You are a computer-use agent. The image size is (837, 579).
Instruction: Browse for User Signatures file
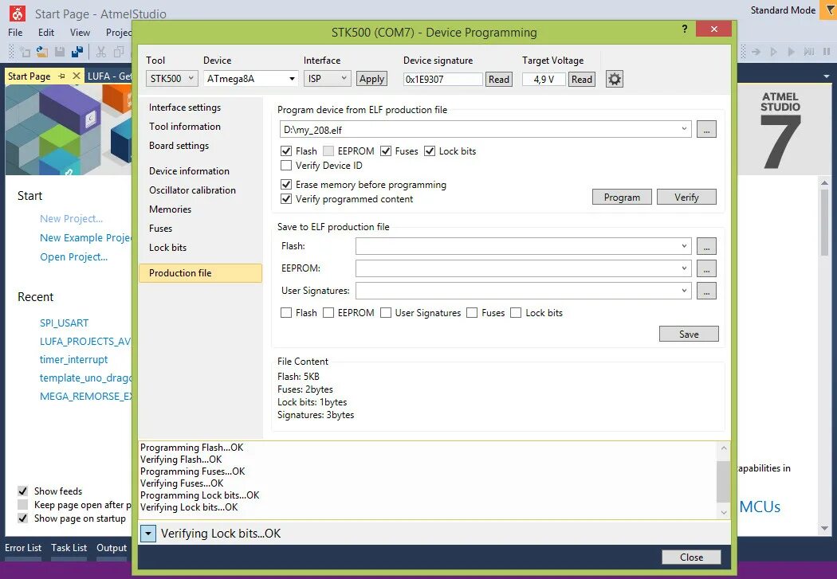[706, 291]
